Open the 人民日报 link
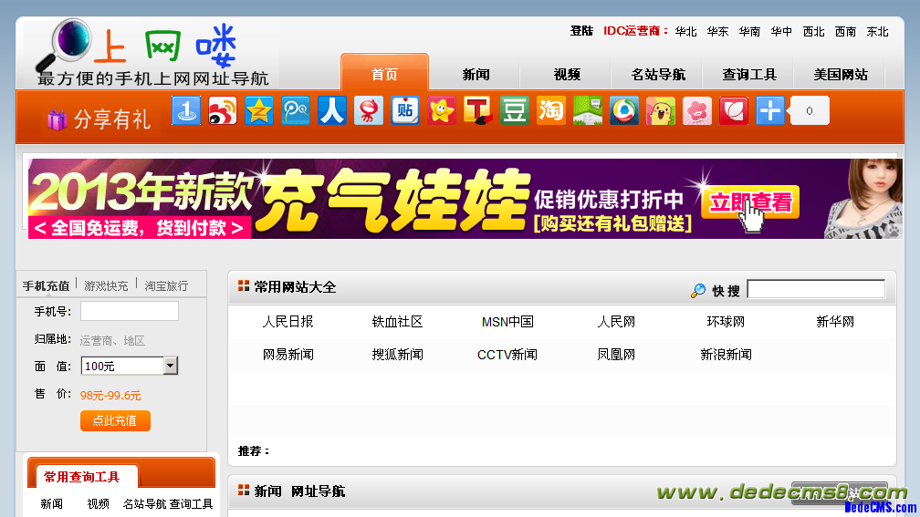The image size is (920, 517). pos(288,322)
